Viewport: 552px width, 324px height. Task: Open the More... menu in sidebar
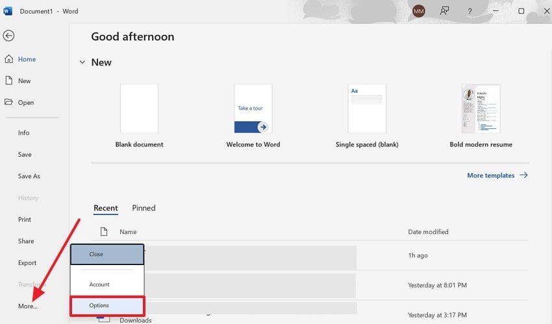[x=27, y=306]
